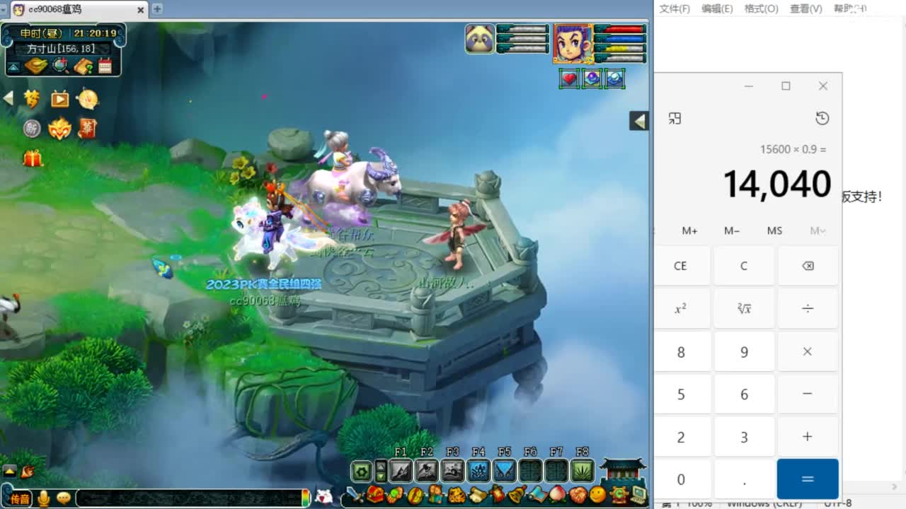Click the calculator plus button
The width and height of the screenshot is (906, 509).
click(x=808, y=436)
